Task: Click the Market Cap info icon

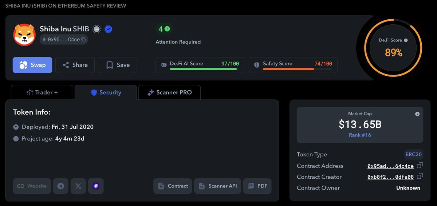Action: 417,114
